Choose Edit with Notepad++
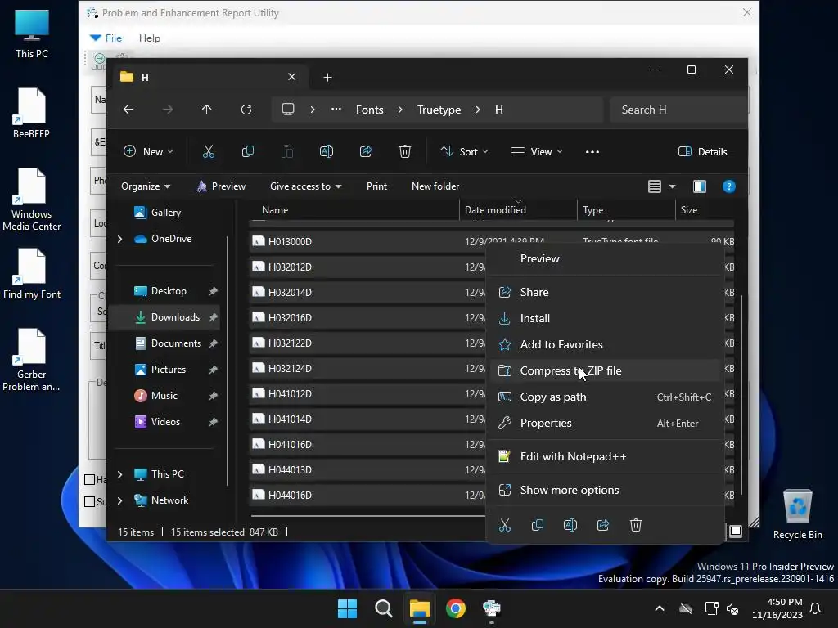 (x=605, y=456)
